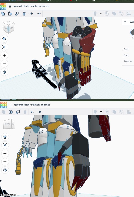Click the Bevel label in shape panel
This screenshot has height=197, width=134.
126,55
